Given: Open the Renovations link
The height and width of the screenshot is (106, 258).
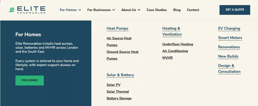Looking at the screenshot, I should pyautogui.click(x=229, y=47).
